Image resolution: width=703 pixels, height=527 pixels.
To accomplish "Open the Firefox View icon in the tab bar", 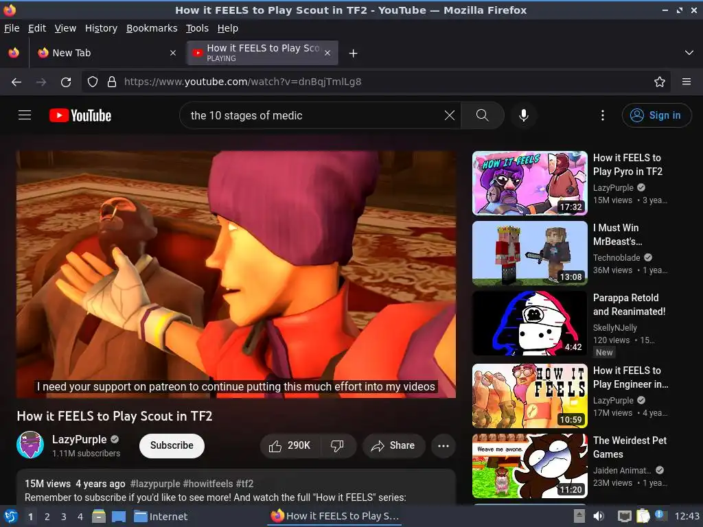I will [14, 53].
